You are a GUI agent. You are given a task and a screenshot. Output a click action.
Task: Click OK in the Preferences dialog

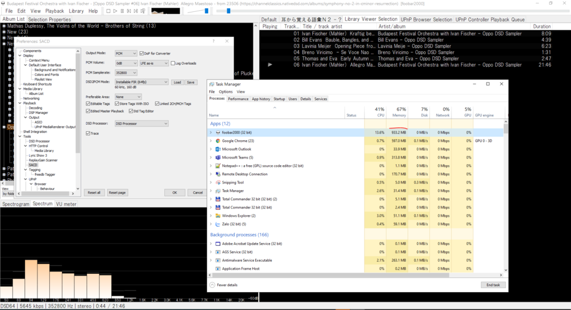(174, 192)
